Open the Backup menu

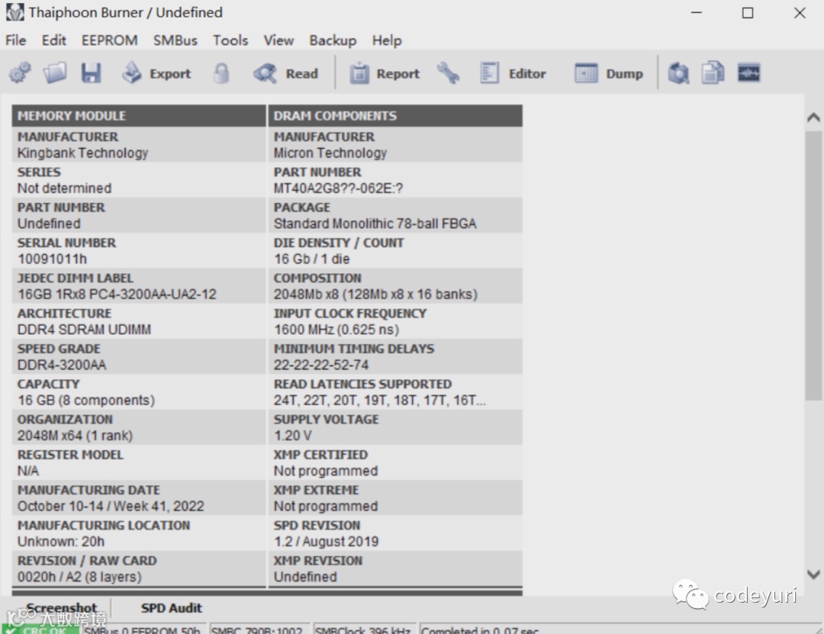click(333, 40)
